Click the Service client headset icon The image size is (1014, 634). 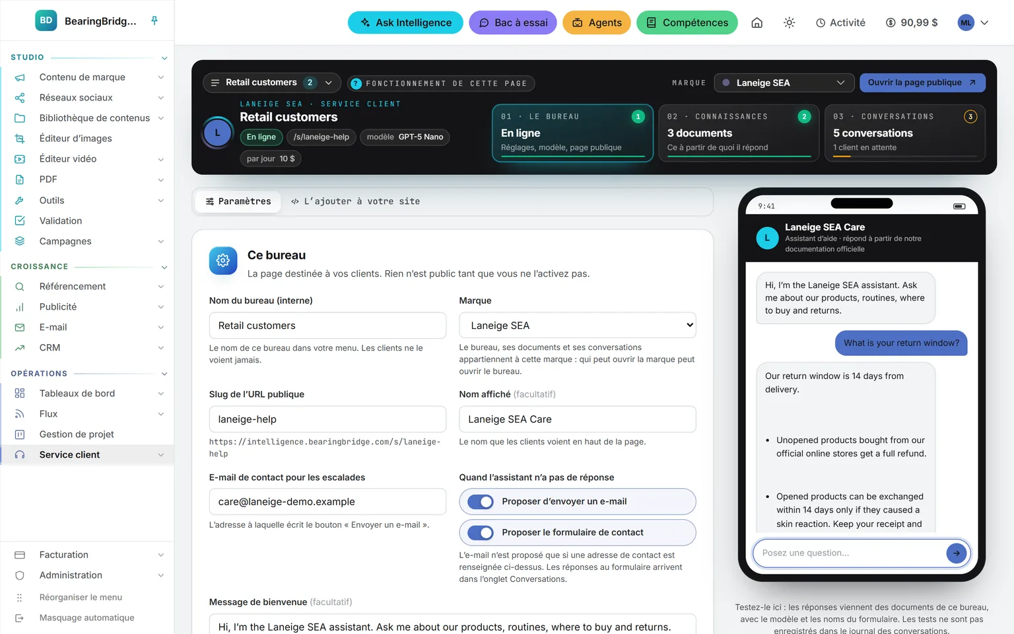[20, 455]
